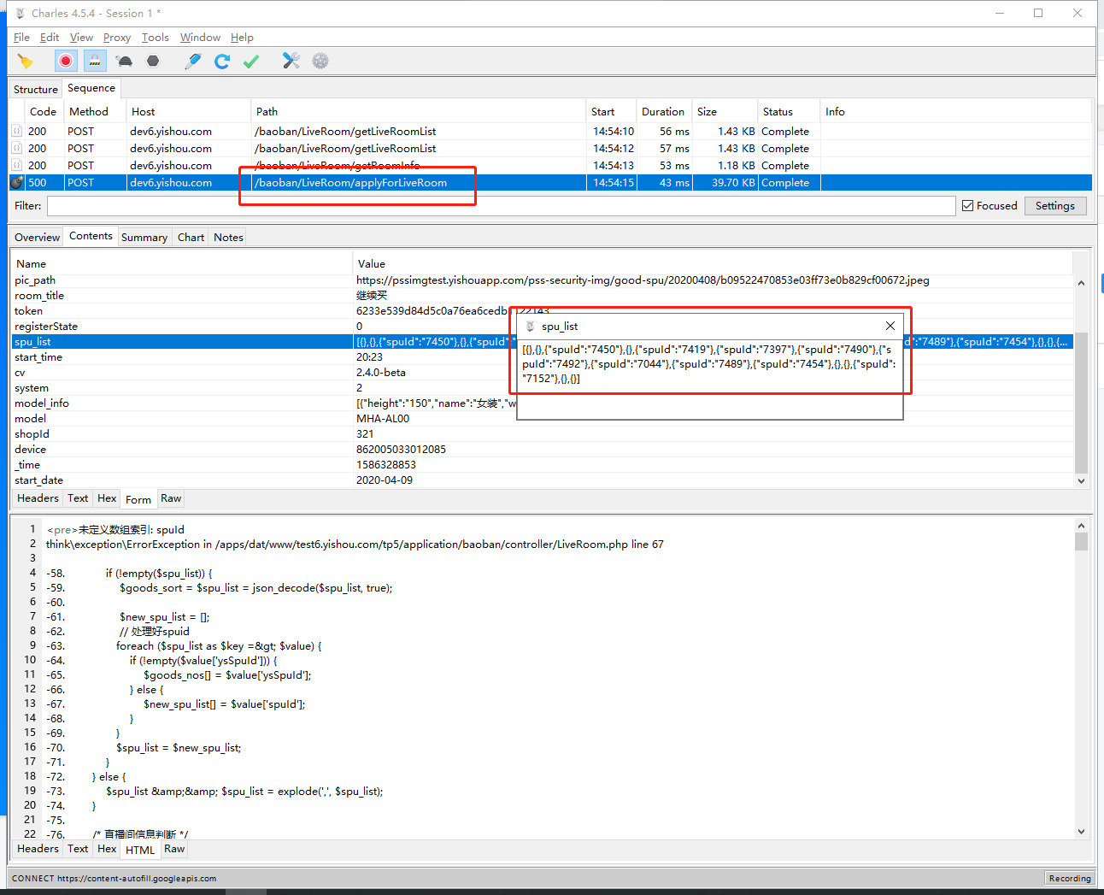Viewport: 1104px width, 895px height.
Task: Select the token form row
Action: click(x=542, y=311)
